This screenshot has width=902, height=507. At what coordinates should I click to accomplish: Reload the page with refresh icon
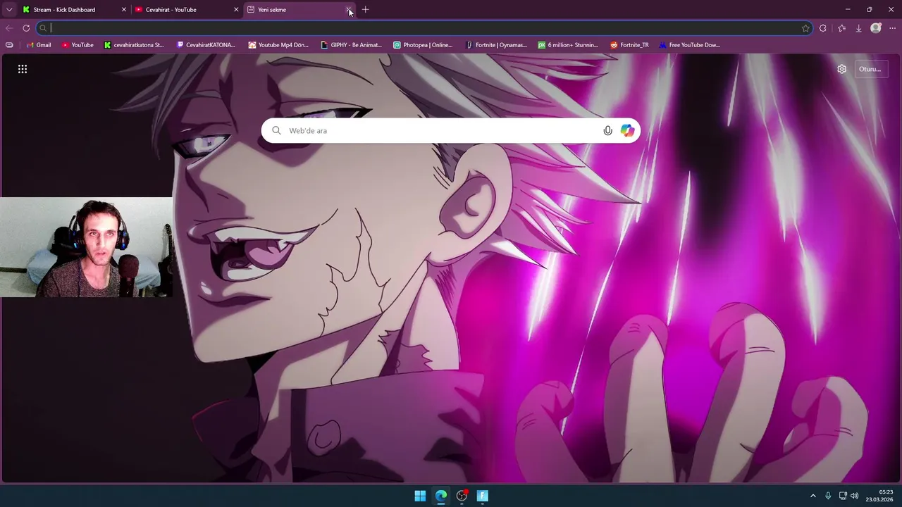tap(26, 28)
